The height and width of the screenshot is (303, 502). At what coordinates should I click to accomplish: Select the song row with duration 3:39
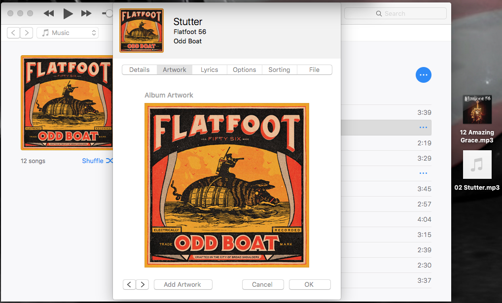pyautogui.click(x=386, y=112)
